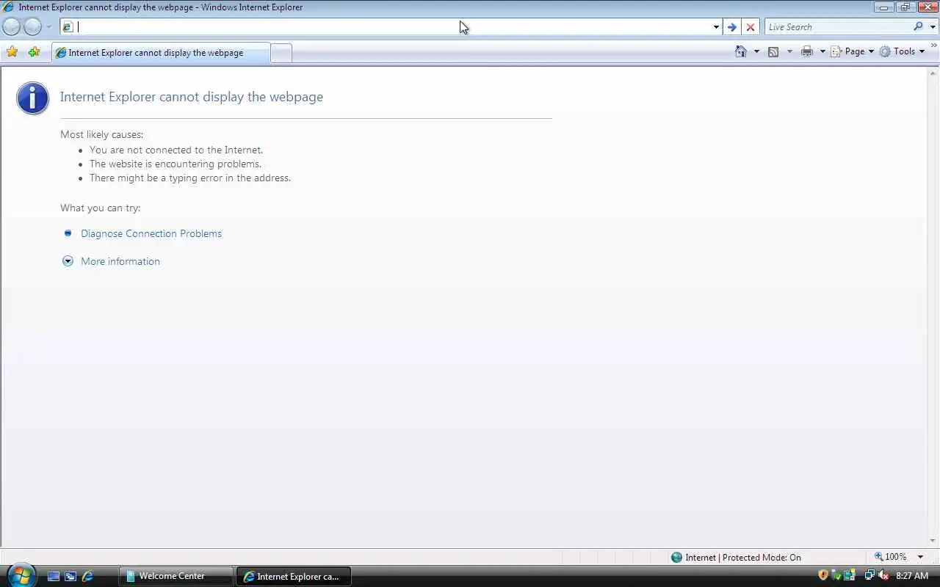Click the muted volume tray icon
This screenshot has height=587, width=940.
[x=883, y=575]
